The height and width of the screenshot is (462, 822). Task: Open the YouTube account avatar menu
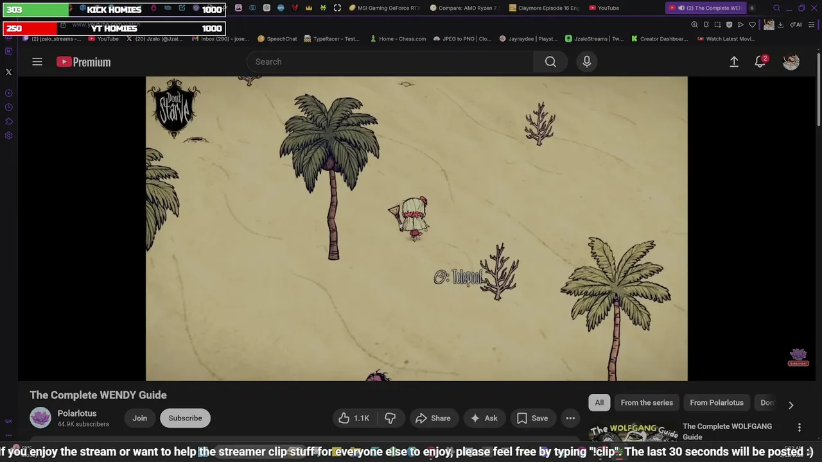tap(791, 62)
